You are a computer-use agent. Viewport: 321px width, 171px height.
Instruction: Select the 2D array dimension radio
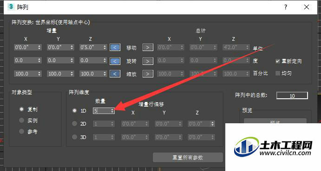(74, 123)
